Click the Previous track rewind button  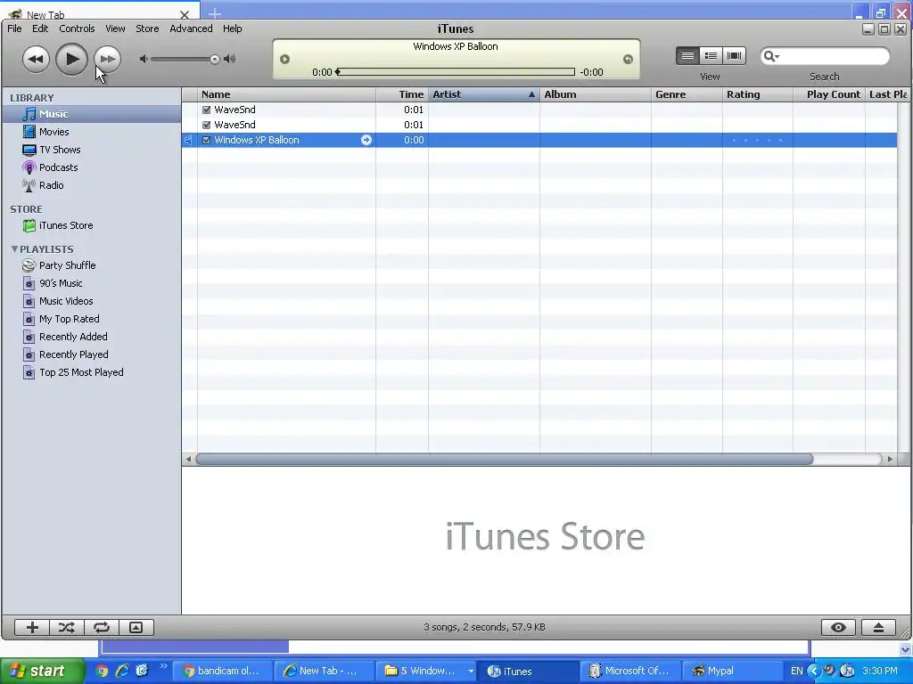point(36,59)
